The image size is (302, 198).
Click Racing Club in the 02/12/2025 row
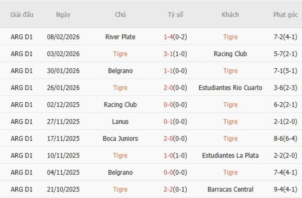(120, 105)
